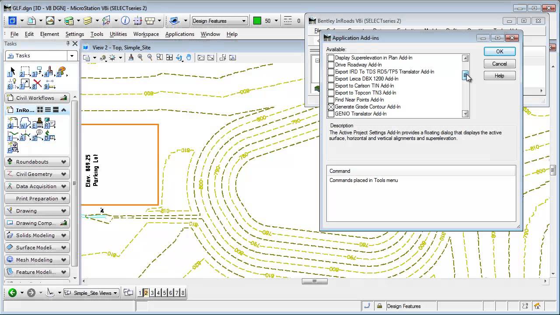Screen dimensions: 560x315
Task: Open the Element menu
Action: [x=49, y=34]
